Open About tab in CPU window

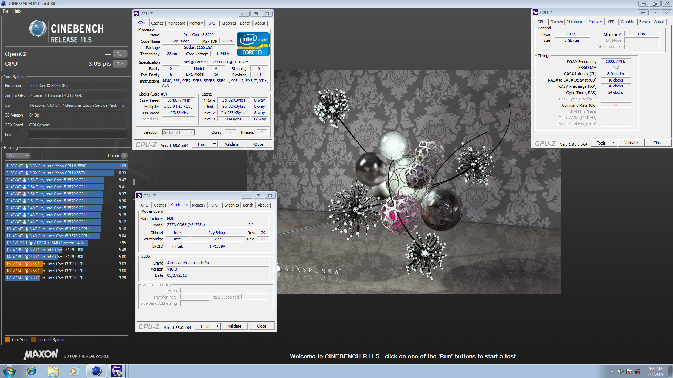[x=260, y=23]
